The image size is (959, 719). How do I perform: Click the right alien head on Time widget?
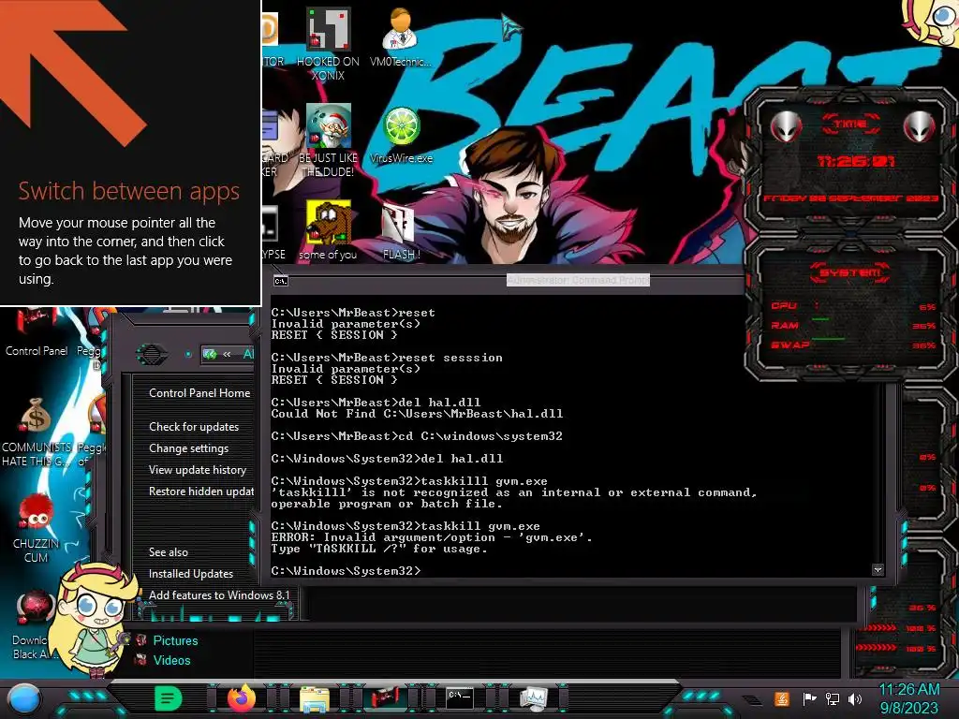pyautogui.click(x=920, y=126)
